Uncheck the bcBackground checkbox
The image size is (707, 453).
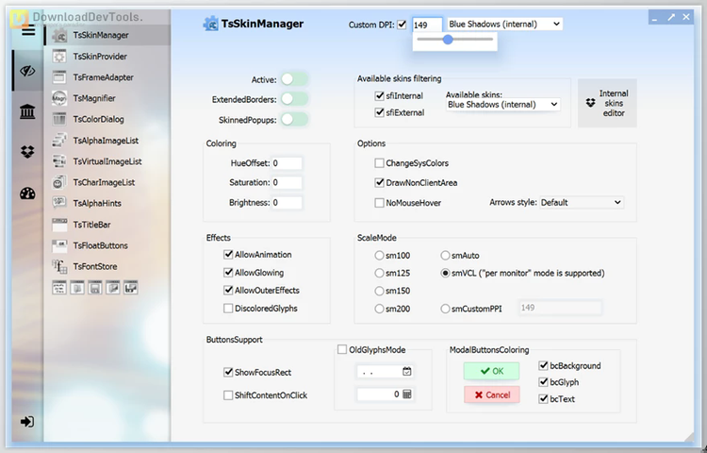click(x=543, y=365)
